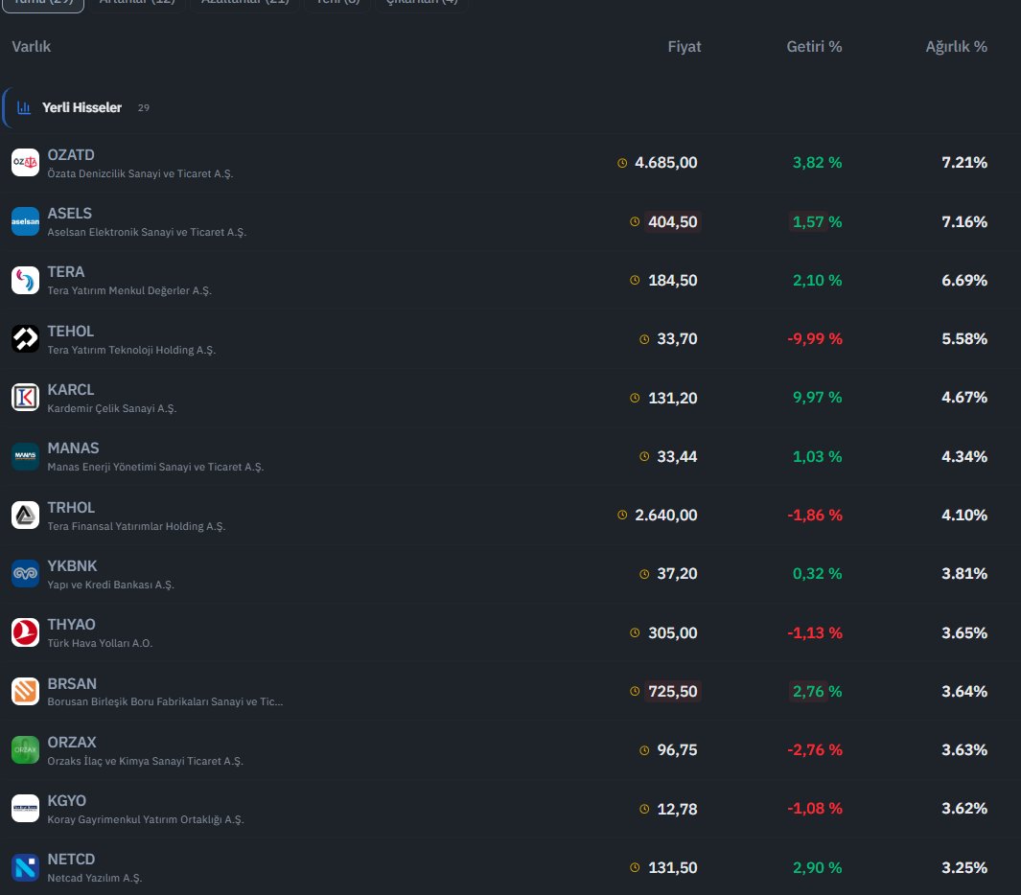Click clock icon beside YKBNK price 37,20
Image resolution: width=1021 pixels, height=895 pixels.
pyautogui.click(x=644, y=574)
